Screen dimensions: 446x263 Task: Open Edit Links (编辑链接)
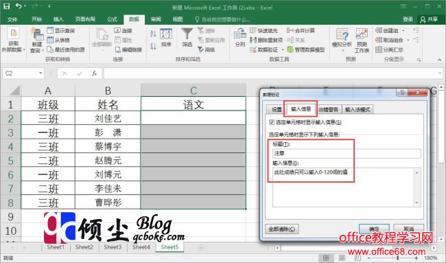click(128, 49)
